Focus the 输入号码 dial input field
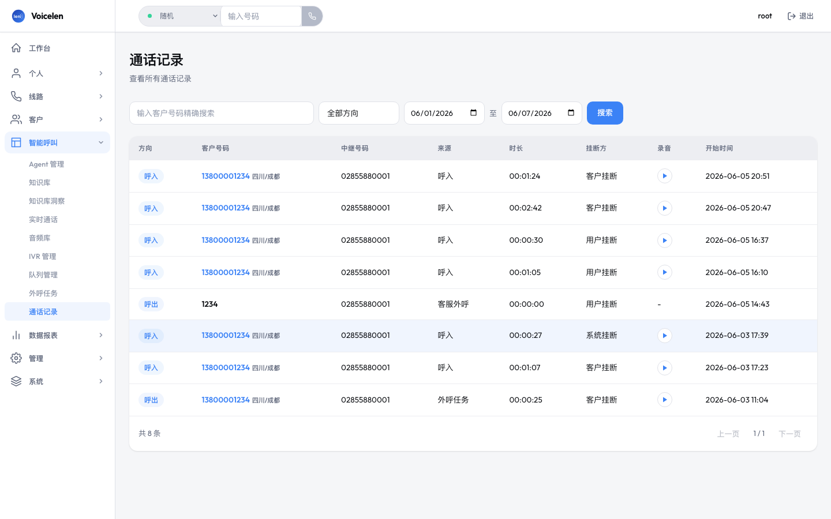This screenshot has width=831, height=519. tap(261, 16)
